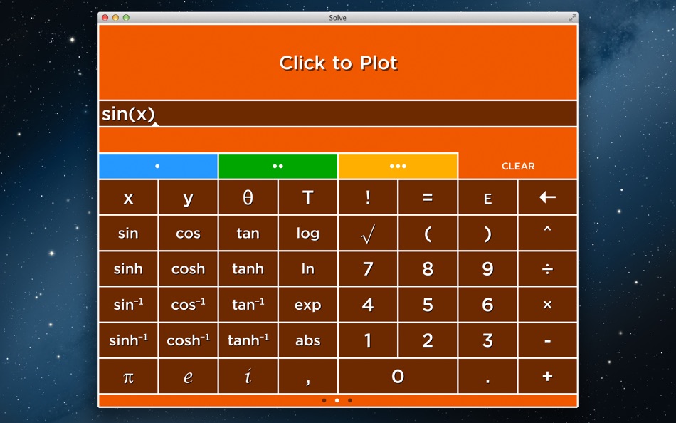The height and width of the screenshot is (423, 676).
Task: Select the yellow three-dot tab
Action: (x=398, y=166)
